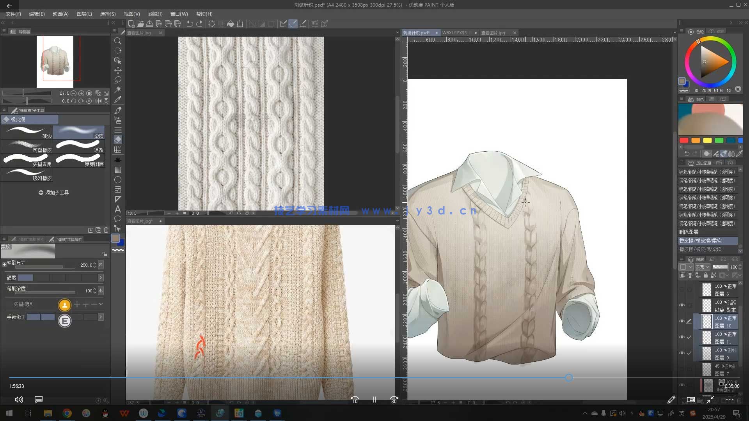Click 添加子工具 add sub tool button
The height and width of the screenshot is (421, 749).
click(x=53, y=193)
